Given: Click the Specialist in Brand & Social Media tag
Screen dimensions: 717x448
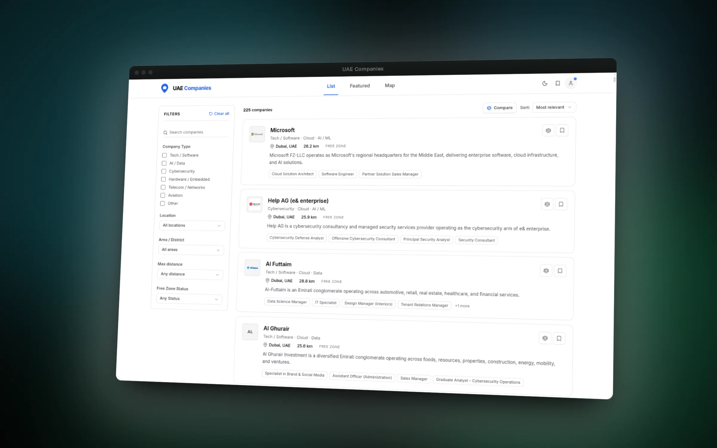Looking at the screenshot, I should tap(295, 374).
